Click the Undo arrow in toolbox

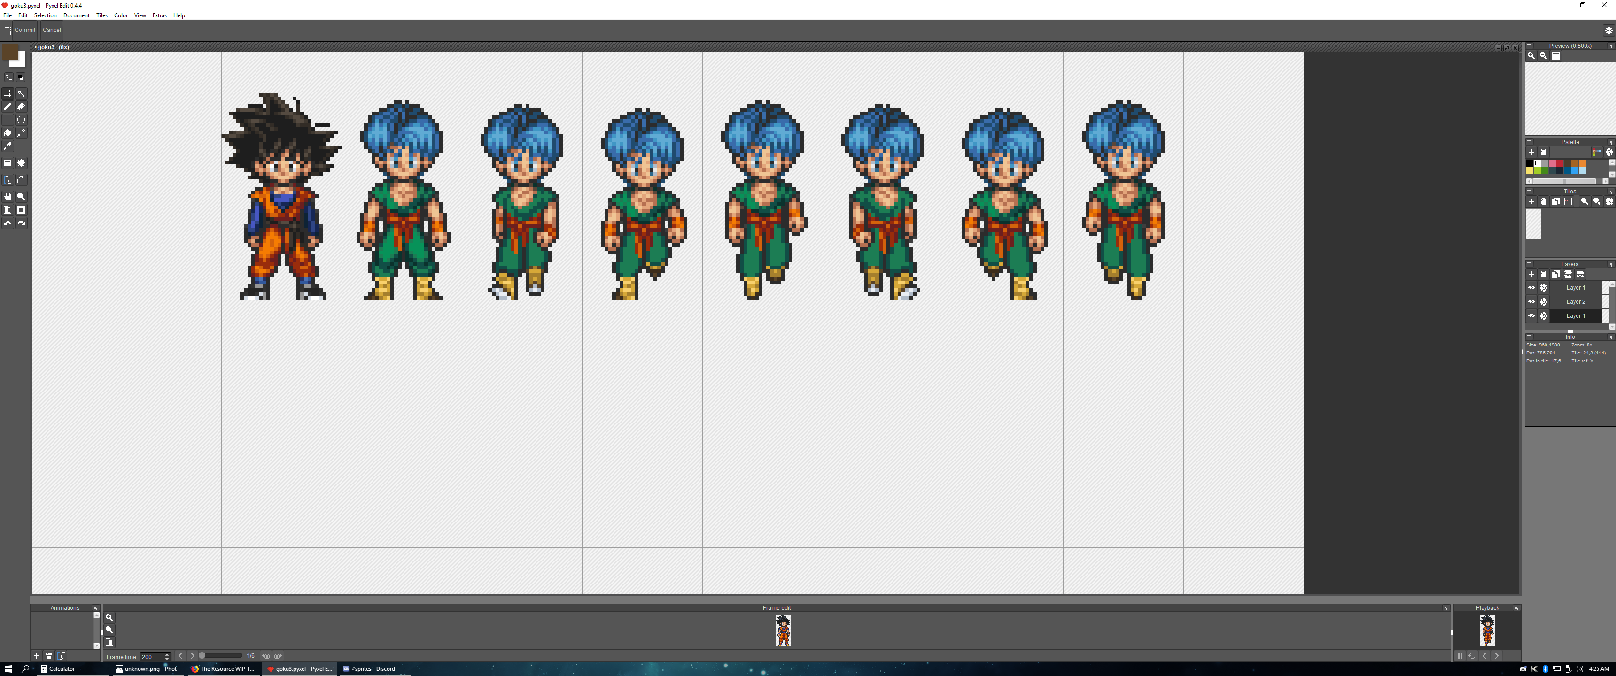pos(8,223)
